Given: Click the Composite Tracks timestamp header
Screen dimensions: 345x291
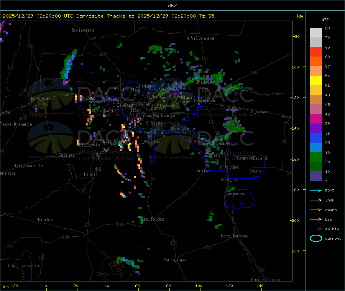Looking at the screenshot, I should point(108,16).
